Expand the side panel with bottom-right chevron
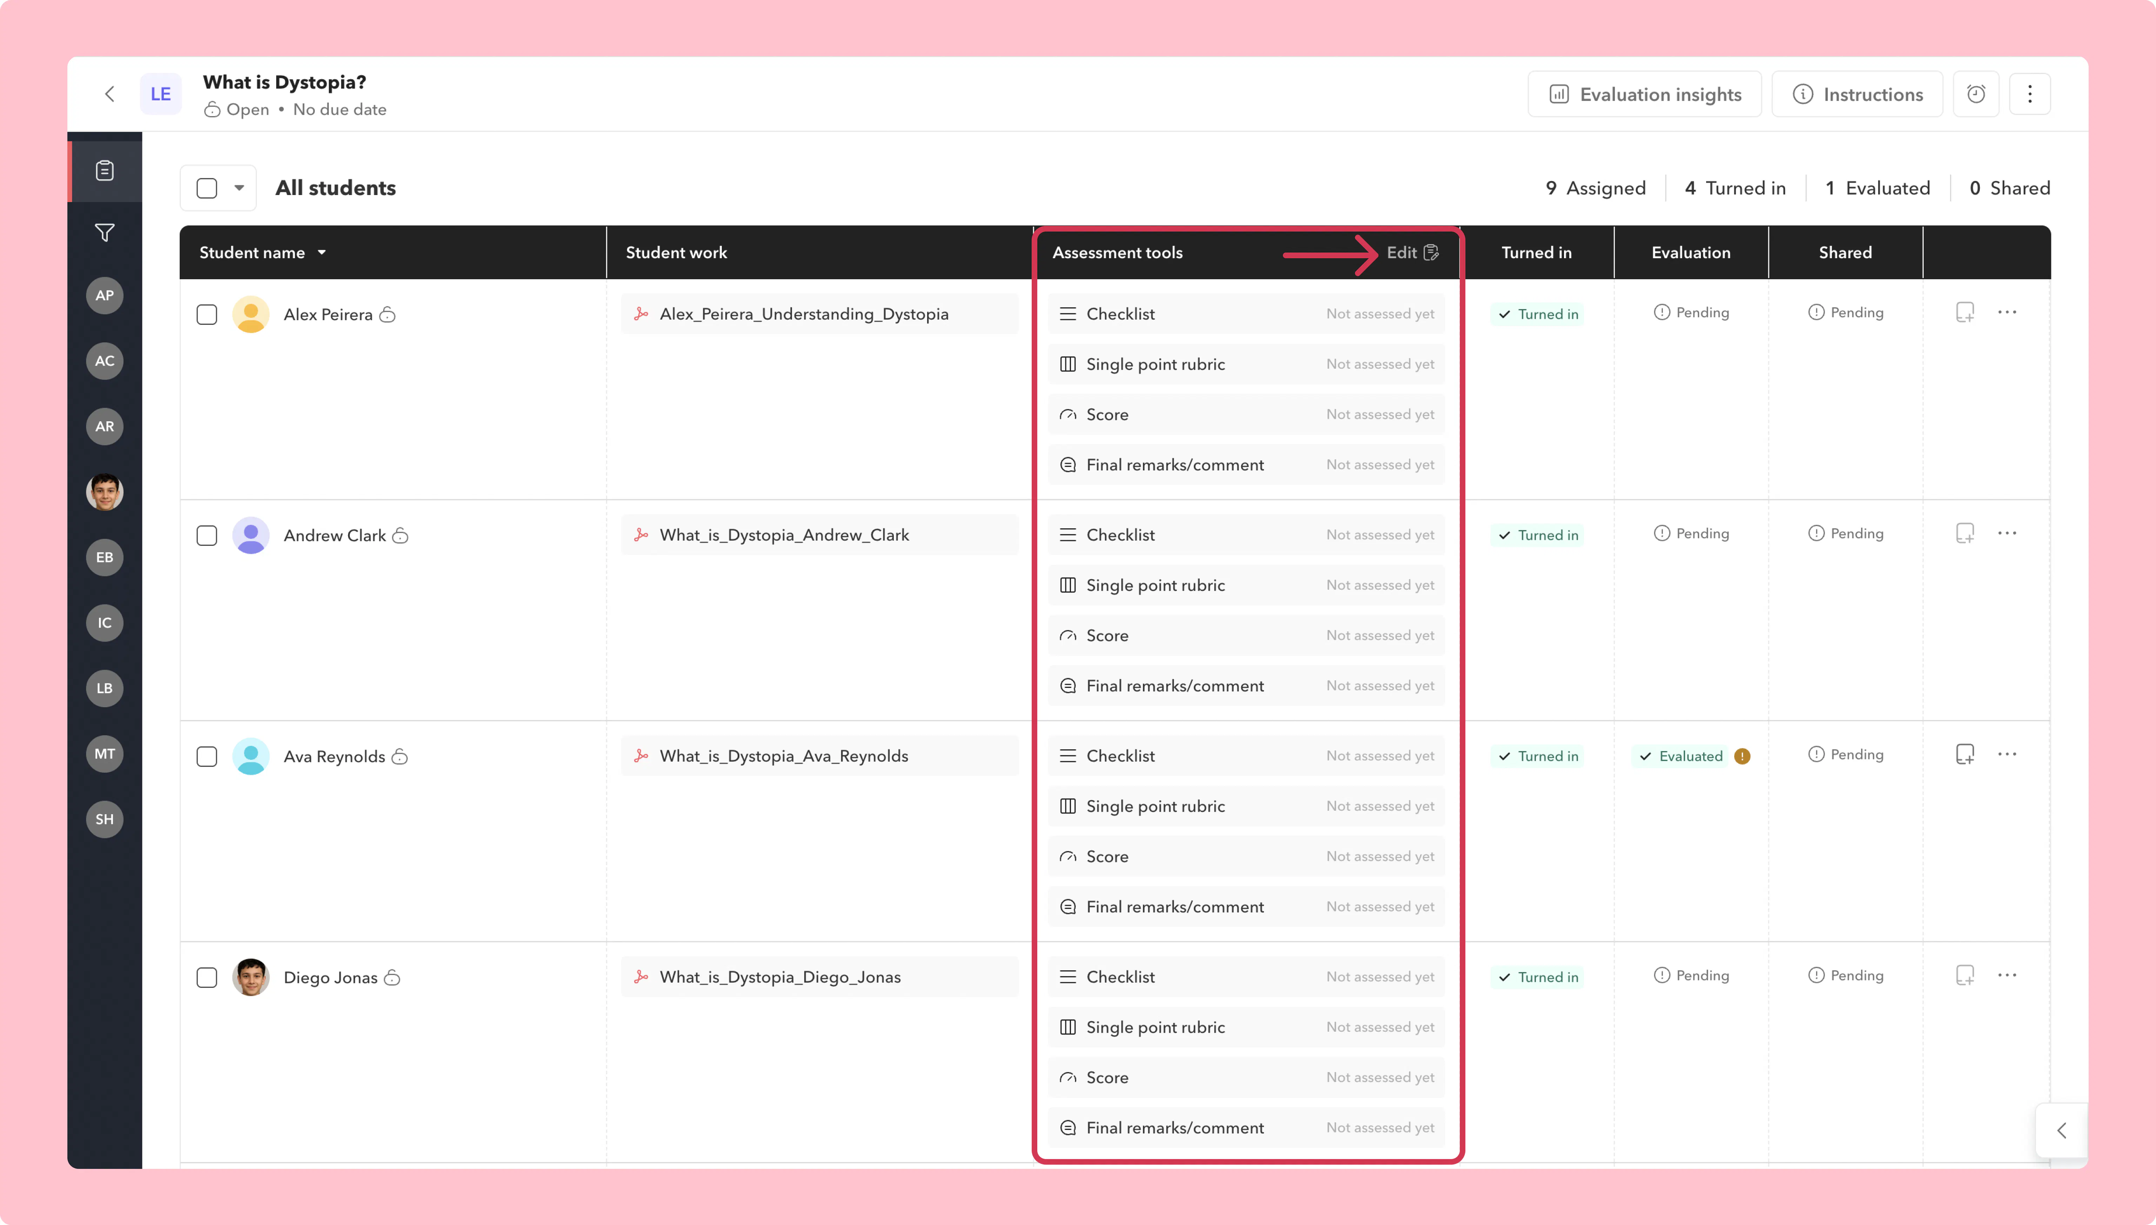2156x1225 pixels. point(2061,1131)
